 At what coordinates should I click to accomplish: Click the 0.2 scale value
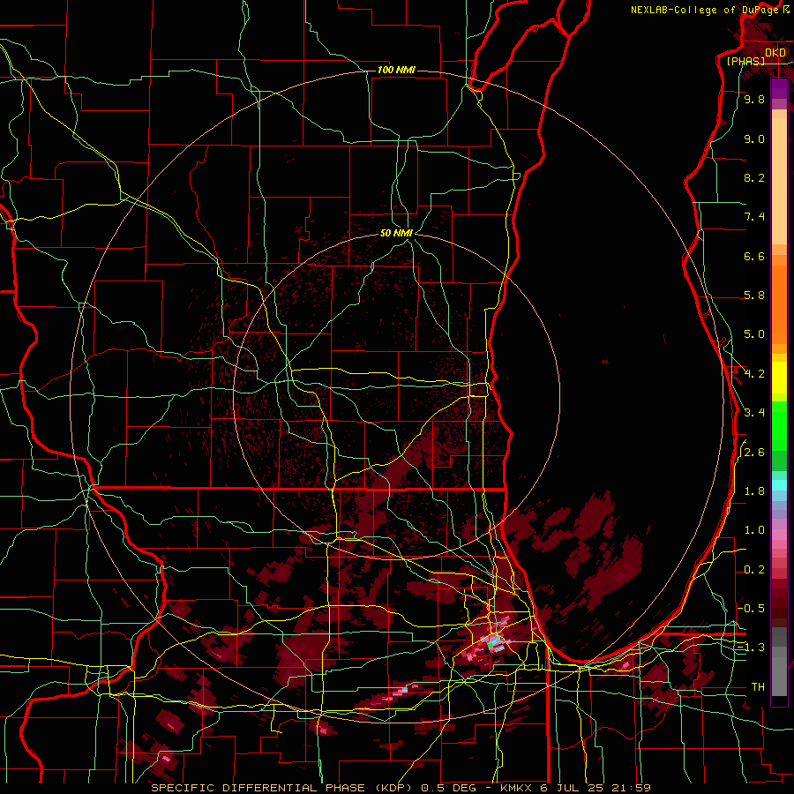(x=754, y=570)
